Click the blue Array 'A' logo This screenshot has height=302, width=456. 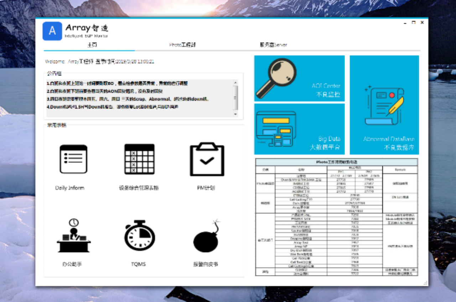(52, 31)
